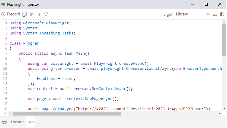Click 'using System;' on line 2
Image resolution: width=227 pixels, height=128 pixels.
click(24, 28)
